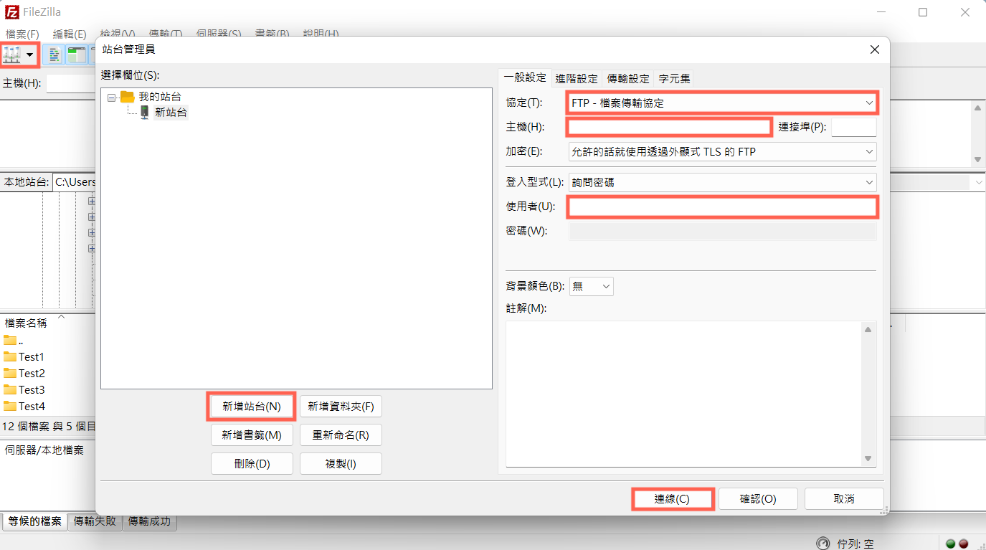This screenshot has width=986, height=550.
Task: Open the Site Manager icon's dropdown arrow
Action: pos(30,54)
